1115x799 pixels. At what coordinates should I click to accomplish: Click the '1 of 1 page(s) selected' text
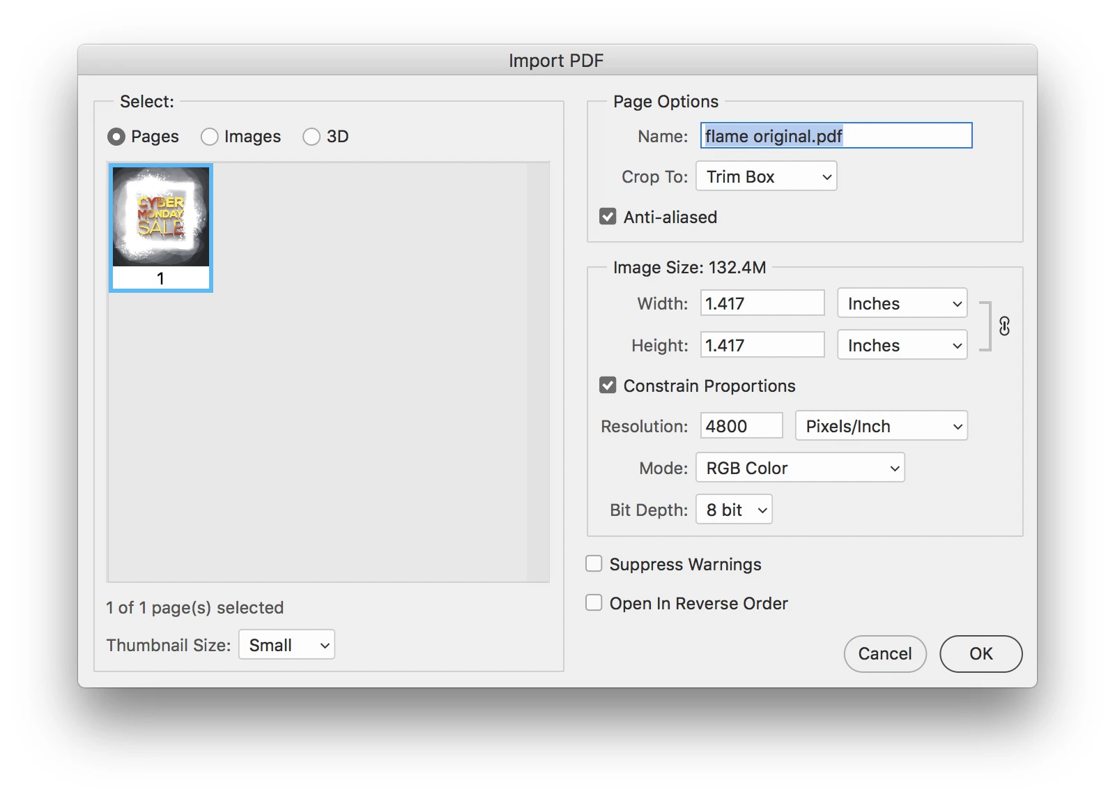click(195, 608)
